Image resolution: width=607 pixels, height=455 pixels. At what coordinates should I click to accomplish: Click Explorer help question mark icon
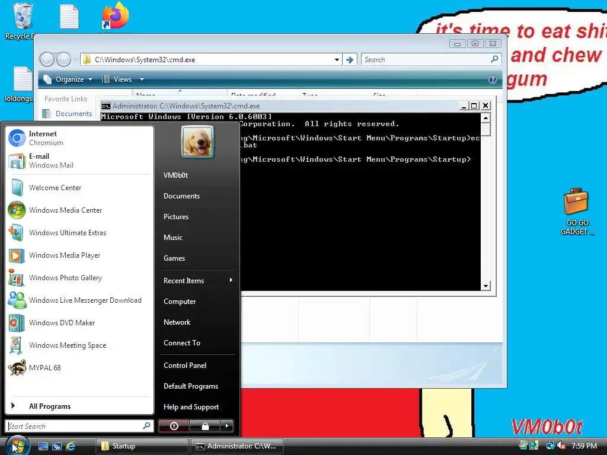point(493,79)
